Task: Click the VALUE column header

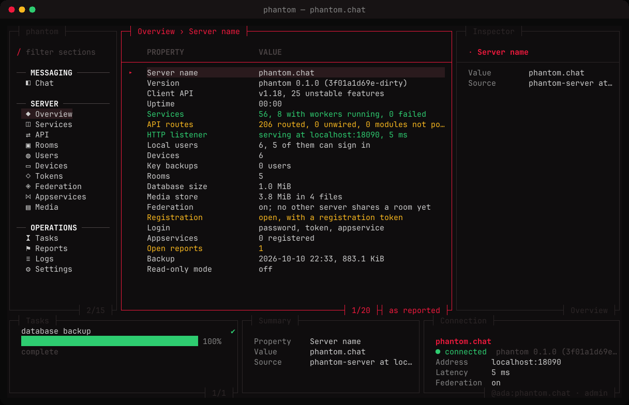Action: point(270,52)
